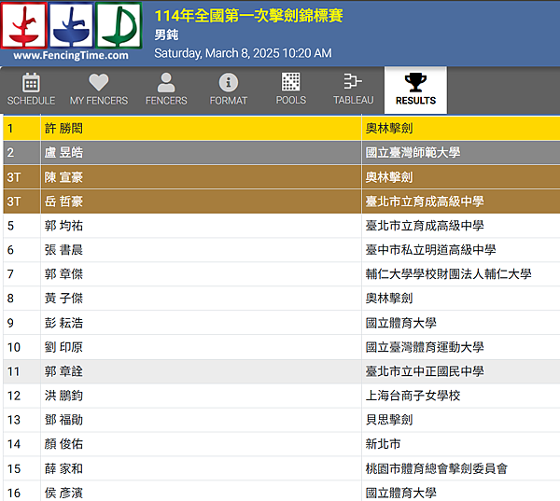
Task: Select first place fencer 許 勝閎
Action: (63, 128)
